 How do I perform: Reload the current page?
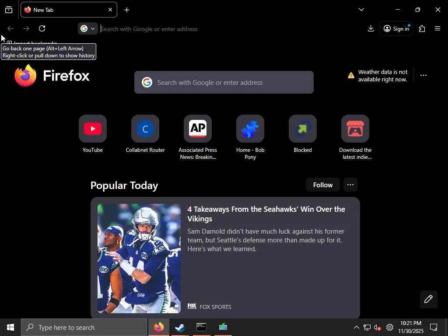click(x=42, y=28)
